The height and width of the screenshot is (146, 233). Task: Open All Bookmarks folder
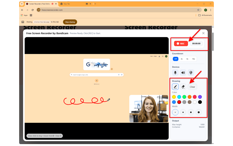pos(205,15)
